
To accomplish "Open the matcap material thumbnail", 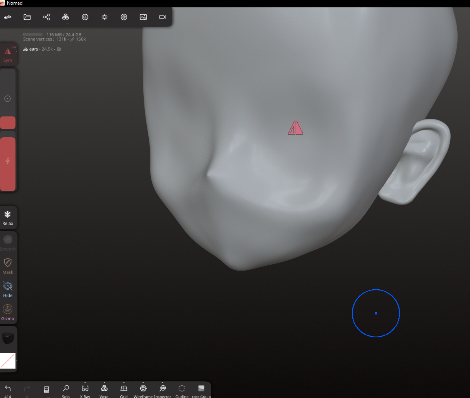I will (x=8, y=338).
